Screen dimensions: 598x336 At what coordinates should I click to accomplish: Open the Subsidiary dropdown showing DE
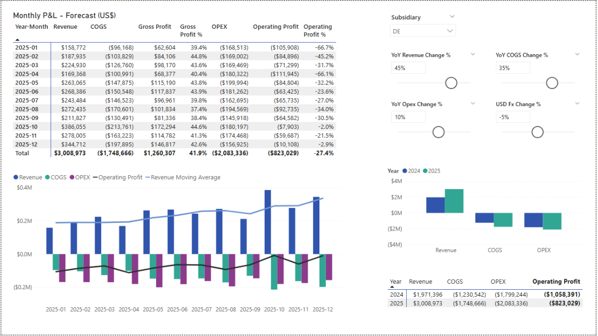[423, 31]
